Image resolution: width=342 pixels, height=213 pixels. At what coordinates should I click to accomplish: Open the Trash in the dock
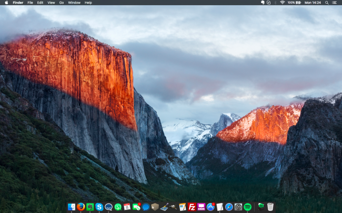pos(270,207)
